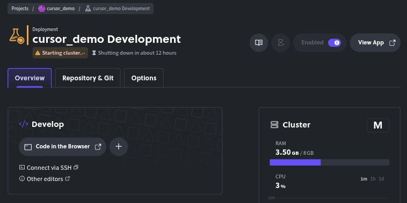
Task: Click the warning triangle status icon
Action: [38, 53]
